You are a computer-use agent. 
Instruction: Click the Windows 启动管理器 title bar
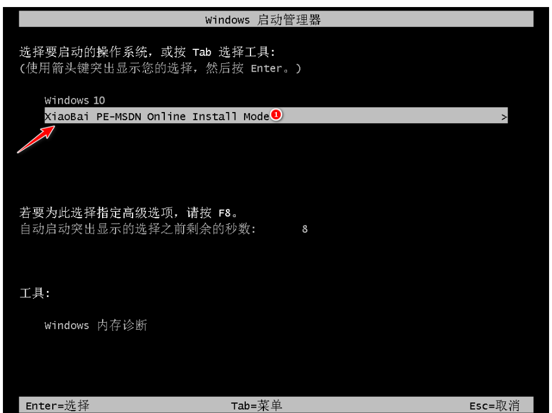(276, 19)
